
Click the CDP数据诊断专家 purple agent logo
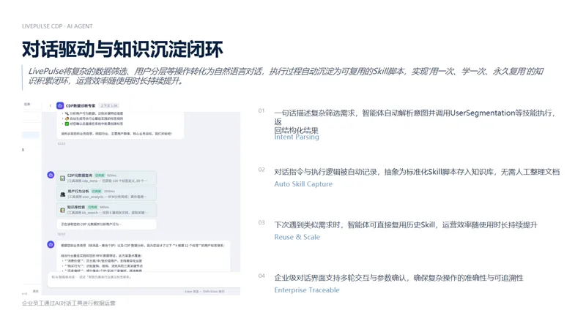coord(60,106)
